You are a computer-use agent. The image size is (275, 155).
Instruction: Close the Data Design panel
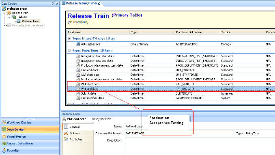tap(57, 4)
